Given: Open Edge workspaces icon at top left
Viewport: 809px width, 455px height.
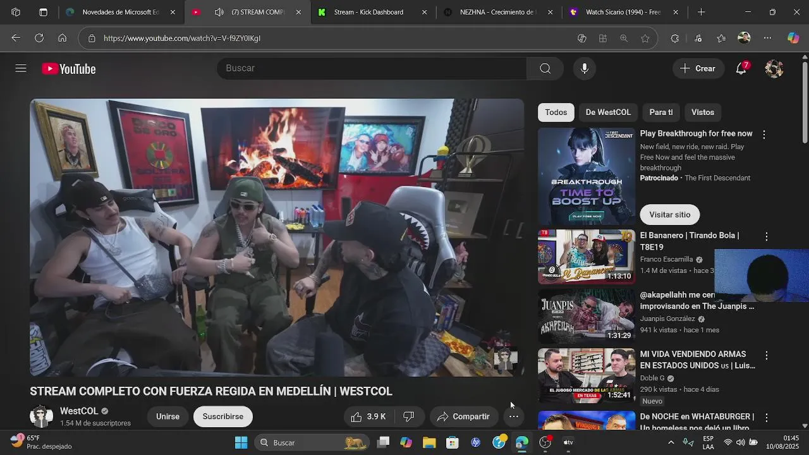Looking at the screenshot, I should (x=16, y=12).
